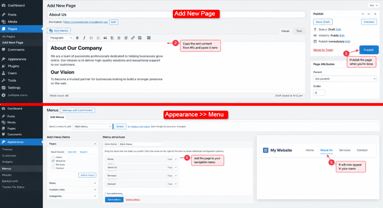Image resolution: width=383 pixels, height=208 pixels.
Task: Insert a Read More tag icon
Action: pyautogui.click(x=140, y=38)
